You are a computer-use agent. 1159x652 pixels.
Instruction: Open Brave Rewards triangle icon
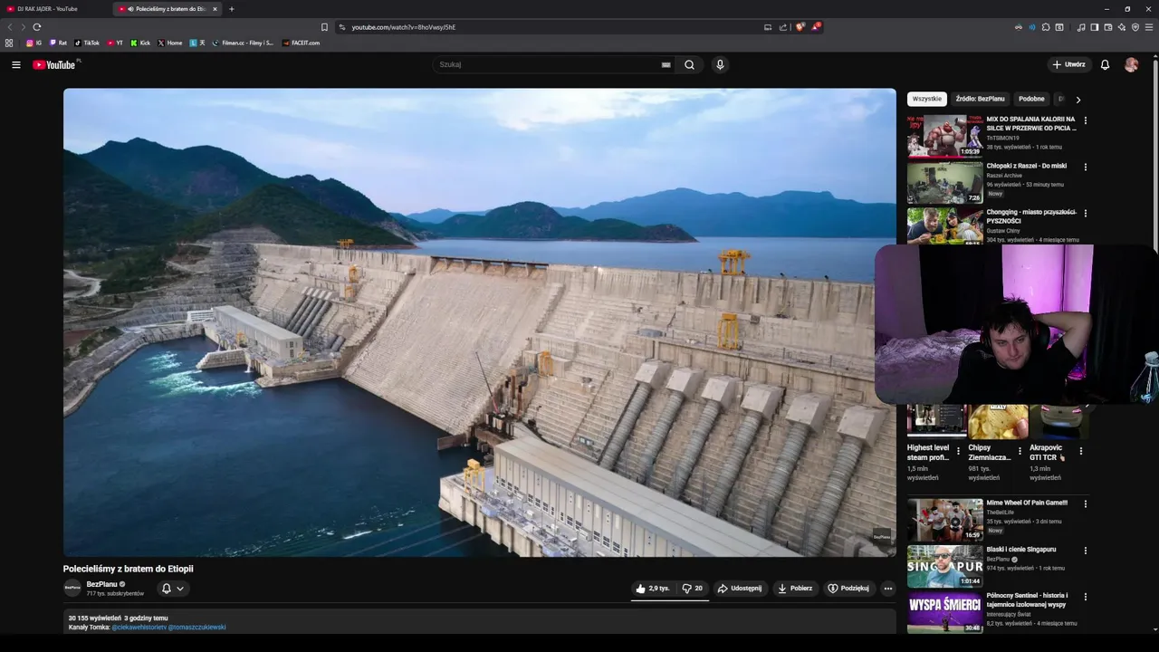pos(815,27)
